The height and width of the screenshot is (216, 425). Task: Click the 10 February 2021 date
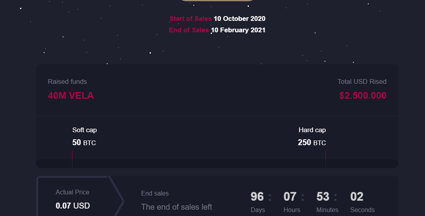(238, 30)
